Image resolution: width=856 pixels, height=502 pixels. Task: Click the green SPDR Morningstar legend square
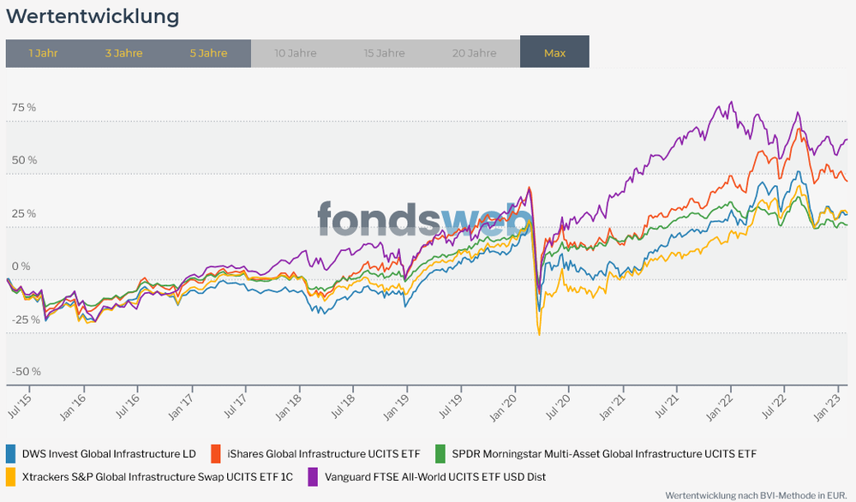pos(441,453)
